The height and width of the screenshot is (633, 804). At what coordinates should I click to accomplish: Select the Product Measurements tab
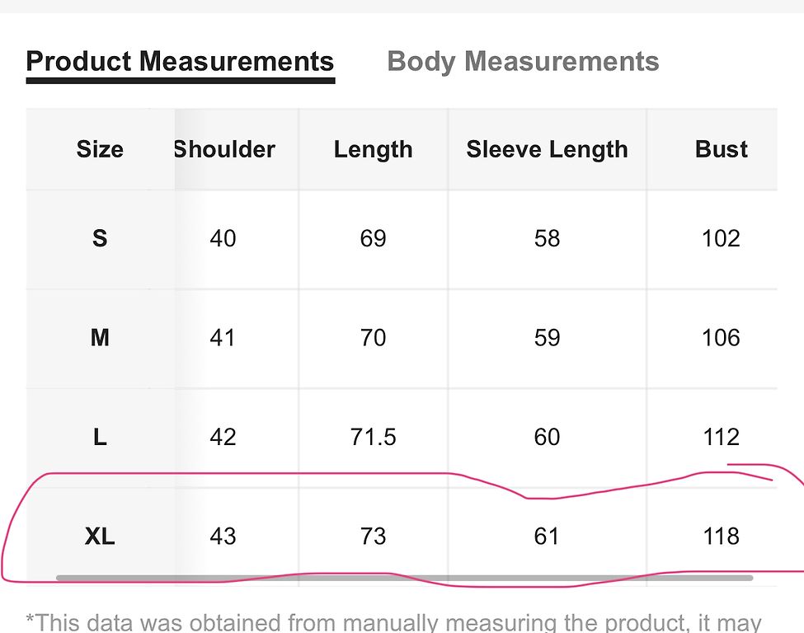180,62
